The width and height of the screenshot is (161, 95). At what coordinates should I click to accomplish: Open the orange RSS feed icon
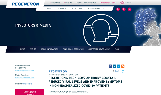(123, 66)
